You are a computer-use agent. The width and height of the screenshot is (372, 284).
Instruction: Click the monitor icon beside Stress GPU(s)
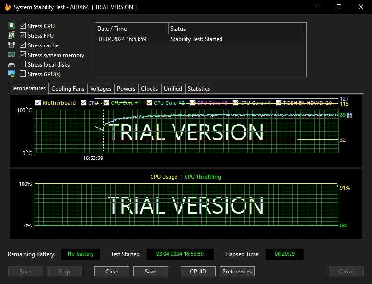pyautogui.click(x=12, y=74)
